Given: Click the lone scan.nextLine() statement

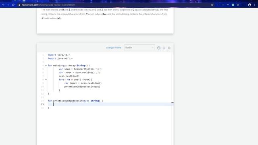Looking at the screenshot, I should point(69,76).
